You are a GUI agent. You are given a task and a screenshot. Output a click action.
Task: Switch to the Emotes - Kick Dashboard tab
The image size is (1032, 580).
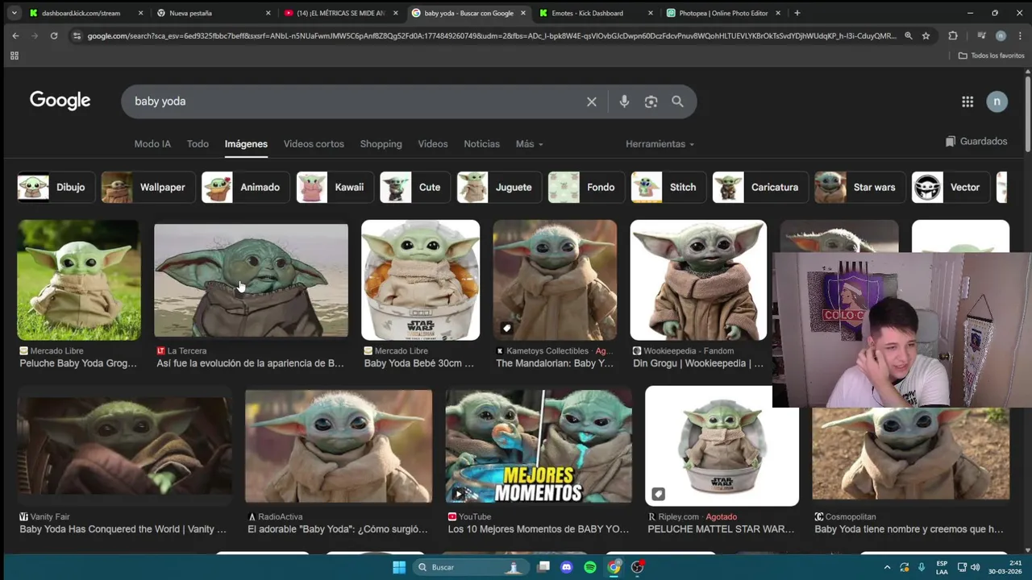pos(587,13)
